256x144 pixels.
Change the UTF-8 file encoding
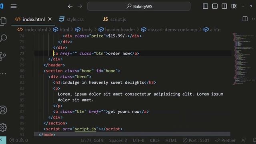[x=138, y=140]
